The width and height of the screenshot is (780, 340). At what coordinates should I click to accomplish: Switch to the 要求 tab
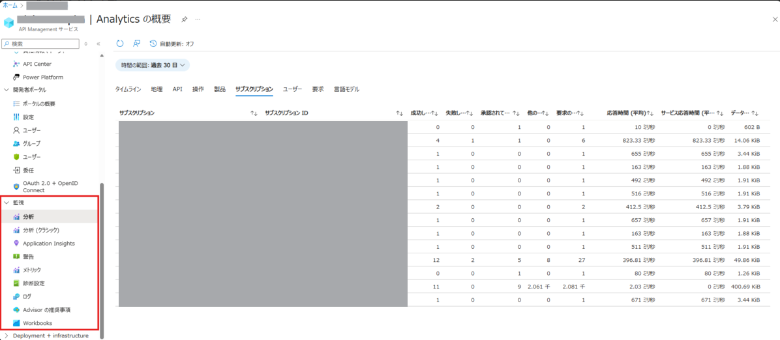coord(318,89)
